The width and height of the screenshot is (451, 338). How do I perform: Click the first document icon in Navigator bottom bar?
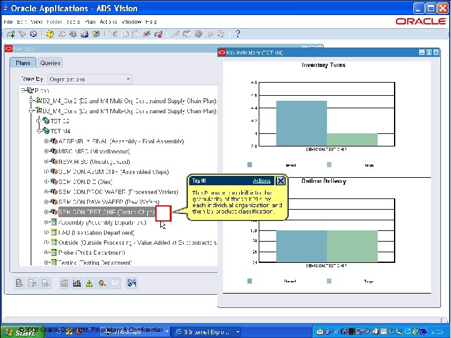(x=19, y=284)
